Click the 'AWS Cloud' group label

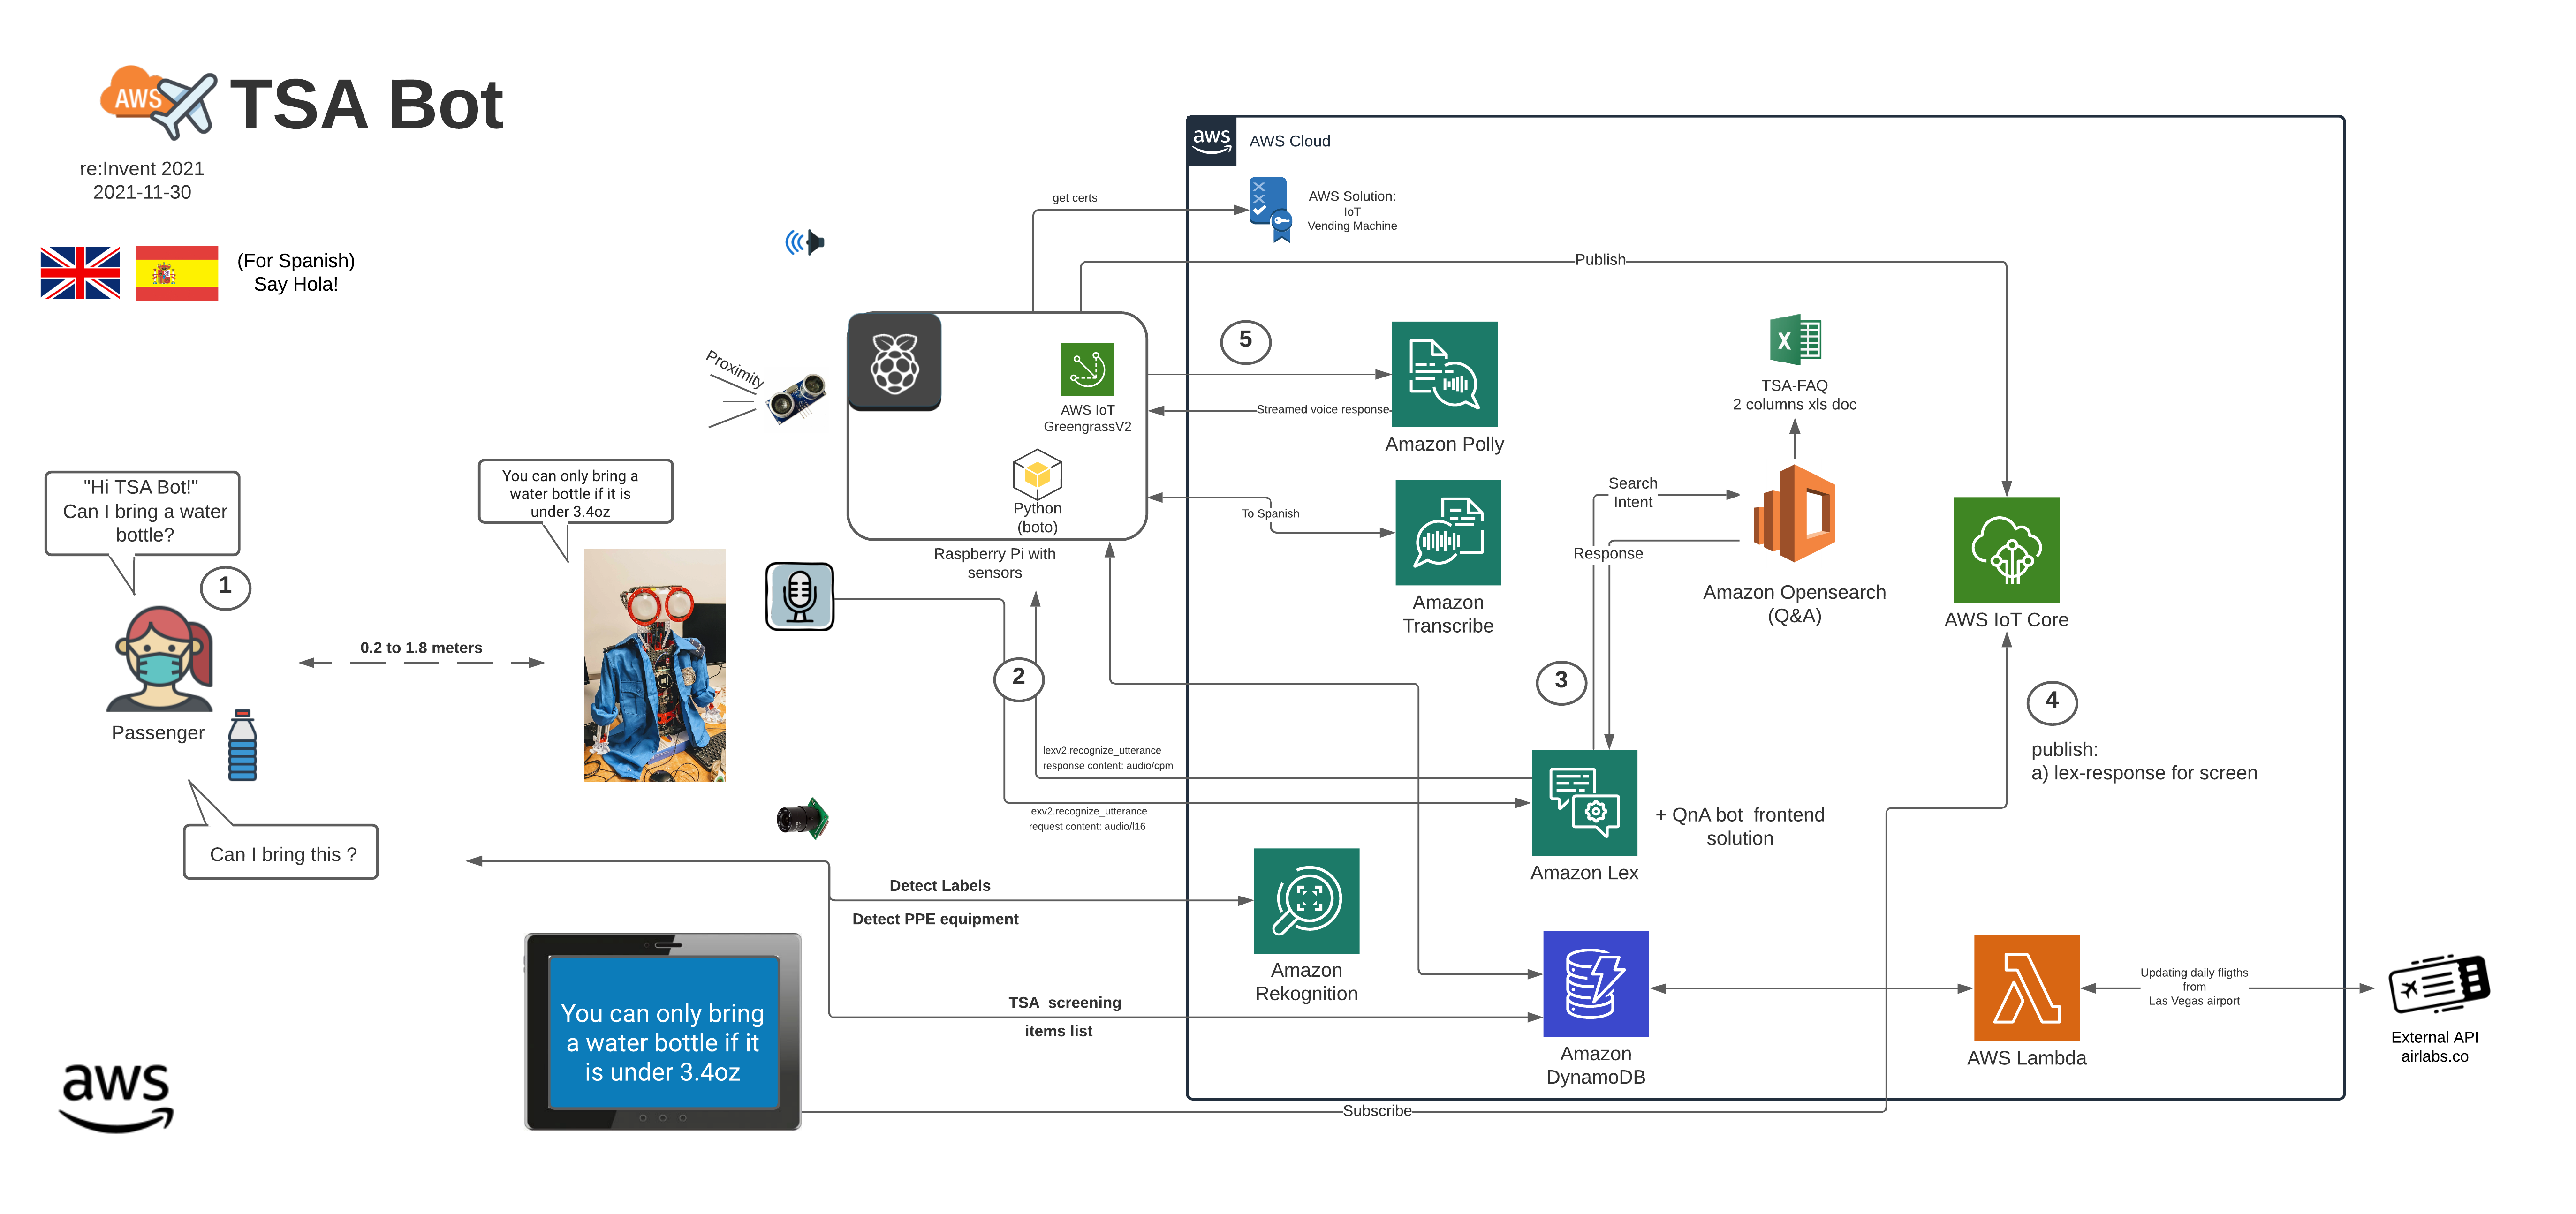[x=1289, y=141]
